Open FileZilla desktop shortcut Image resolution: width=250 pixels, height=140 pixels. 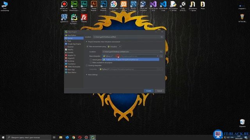tap(84, 18)
